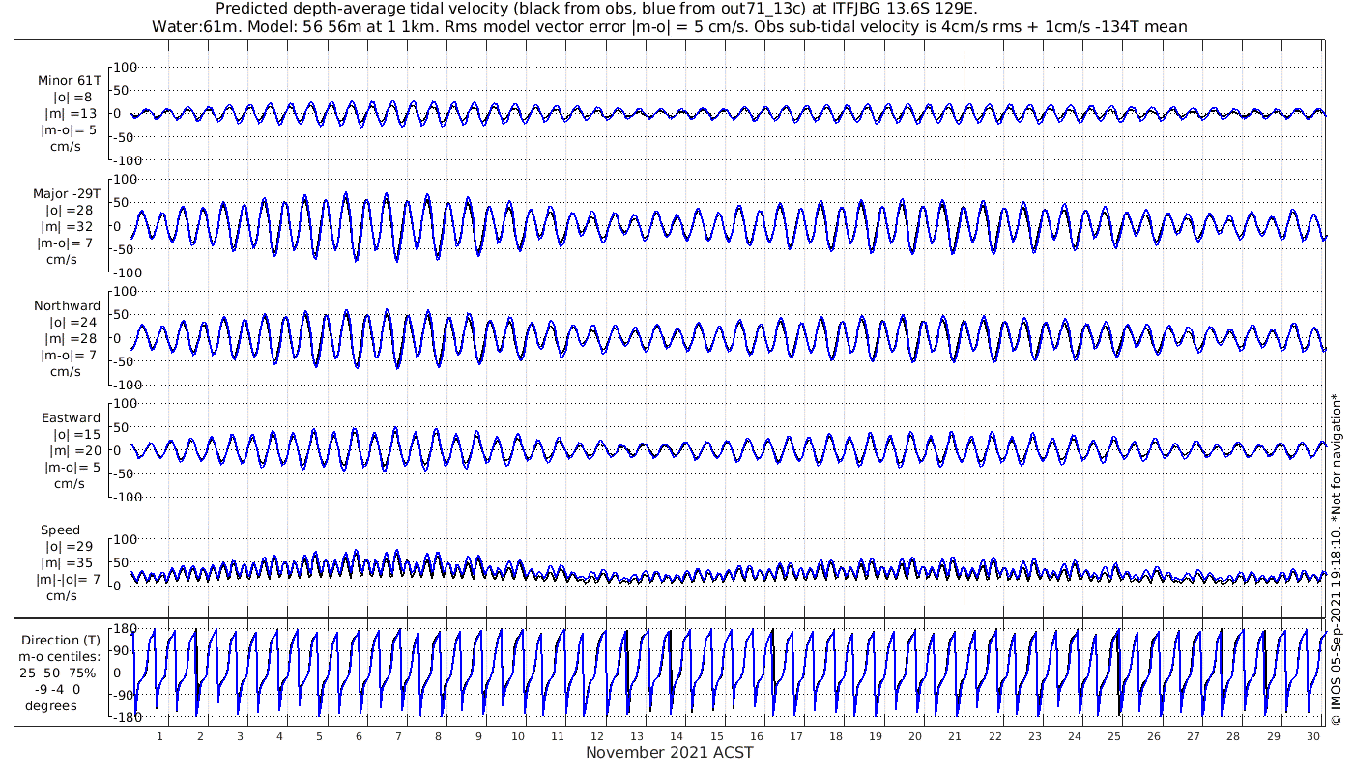Select '|m-o|= 5' under Eastward
This screenshot has width=1353, height=773.
pyautogui.click(x=72, y=468)
